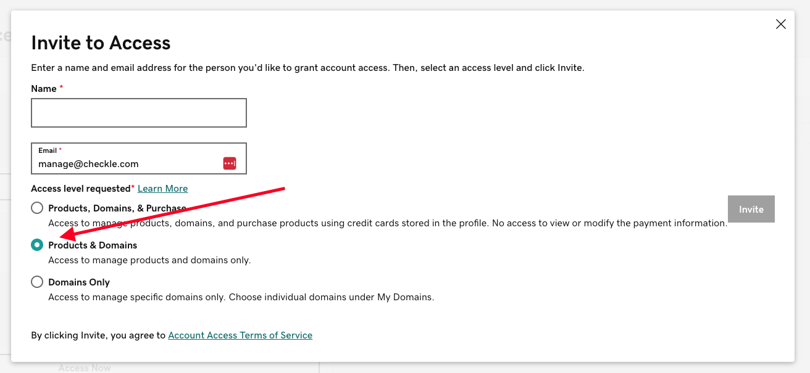Click the dimmed 'Access Now' text behind dialog
Viewport: 810px width, 373px height.
pyautogui.click(x=85, y=368)
